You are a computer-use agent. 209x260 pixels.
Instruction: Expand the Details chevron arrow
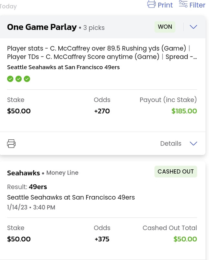193,143
